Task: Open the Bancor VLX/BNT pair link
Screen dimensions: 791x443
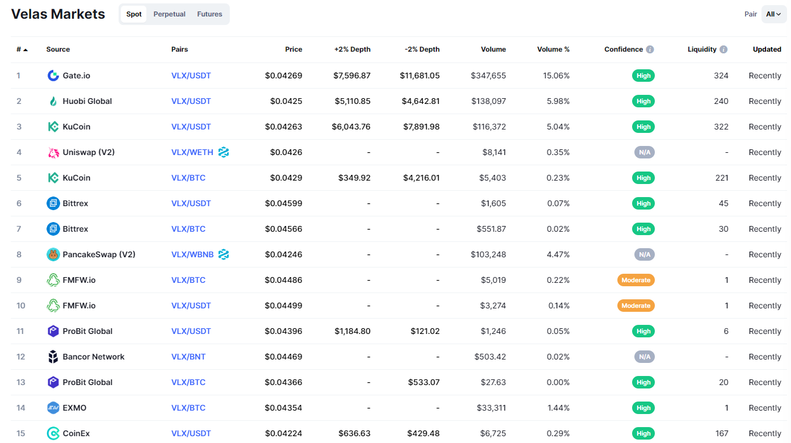Action: [188, 357]
